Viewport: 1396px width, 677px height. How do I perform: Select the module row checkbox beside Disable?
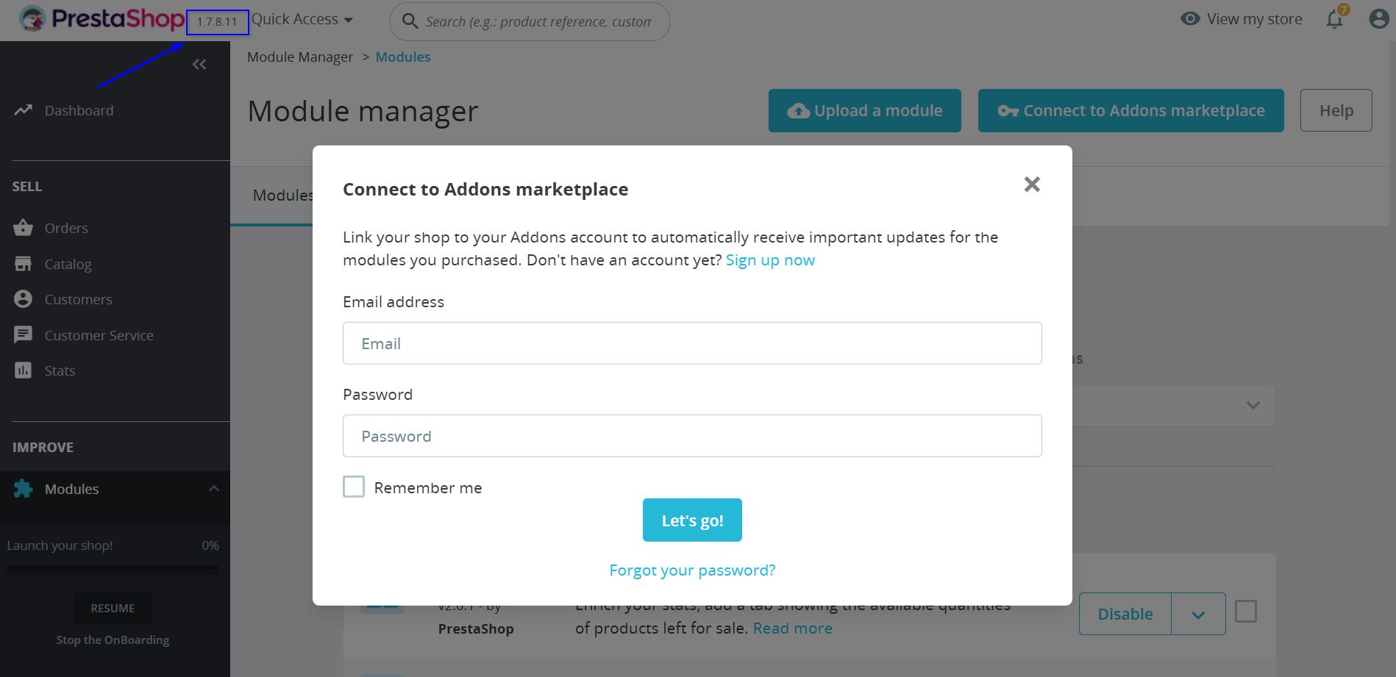coord(1246,612)
